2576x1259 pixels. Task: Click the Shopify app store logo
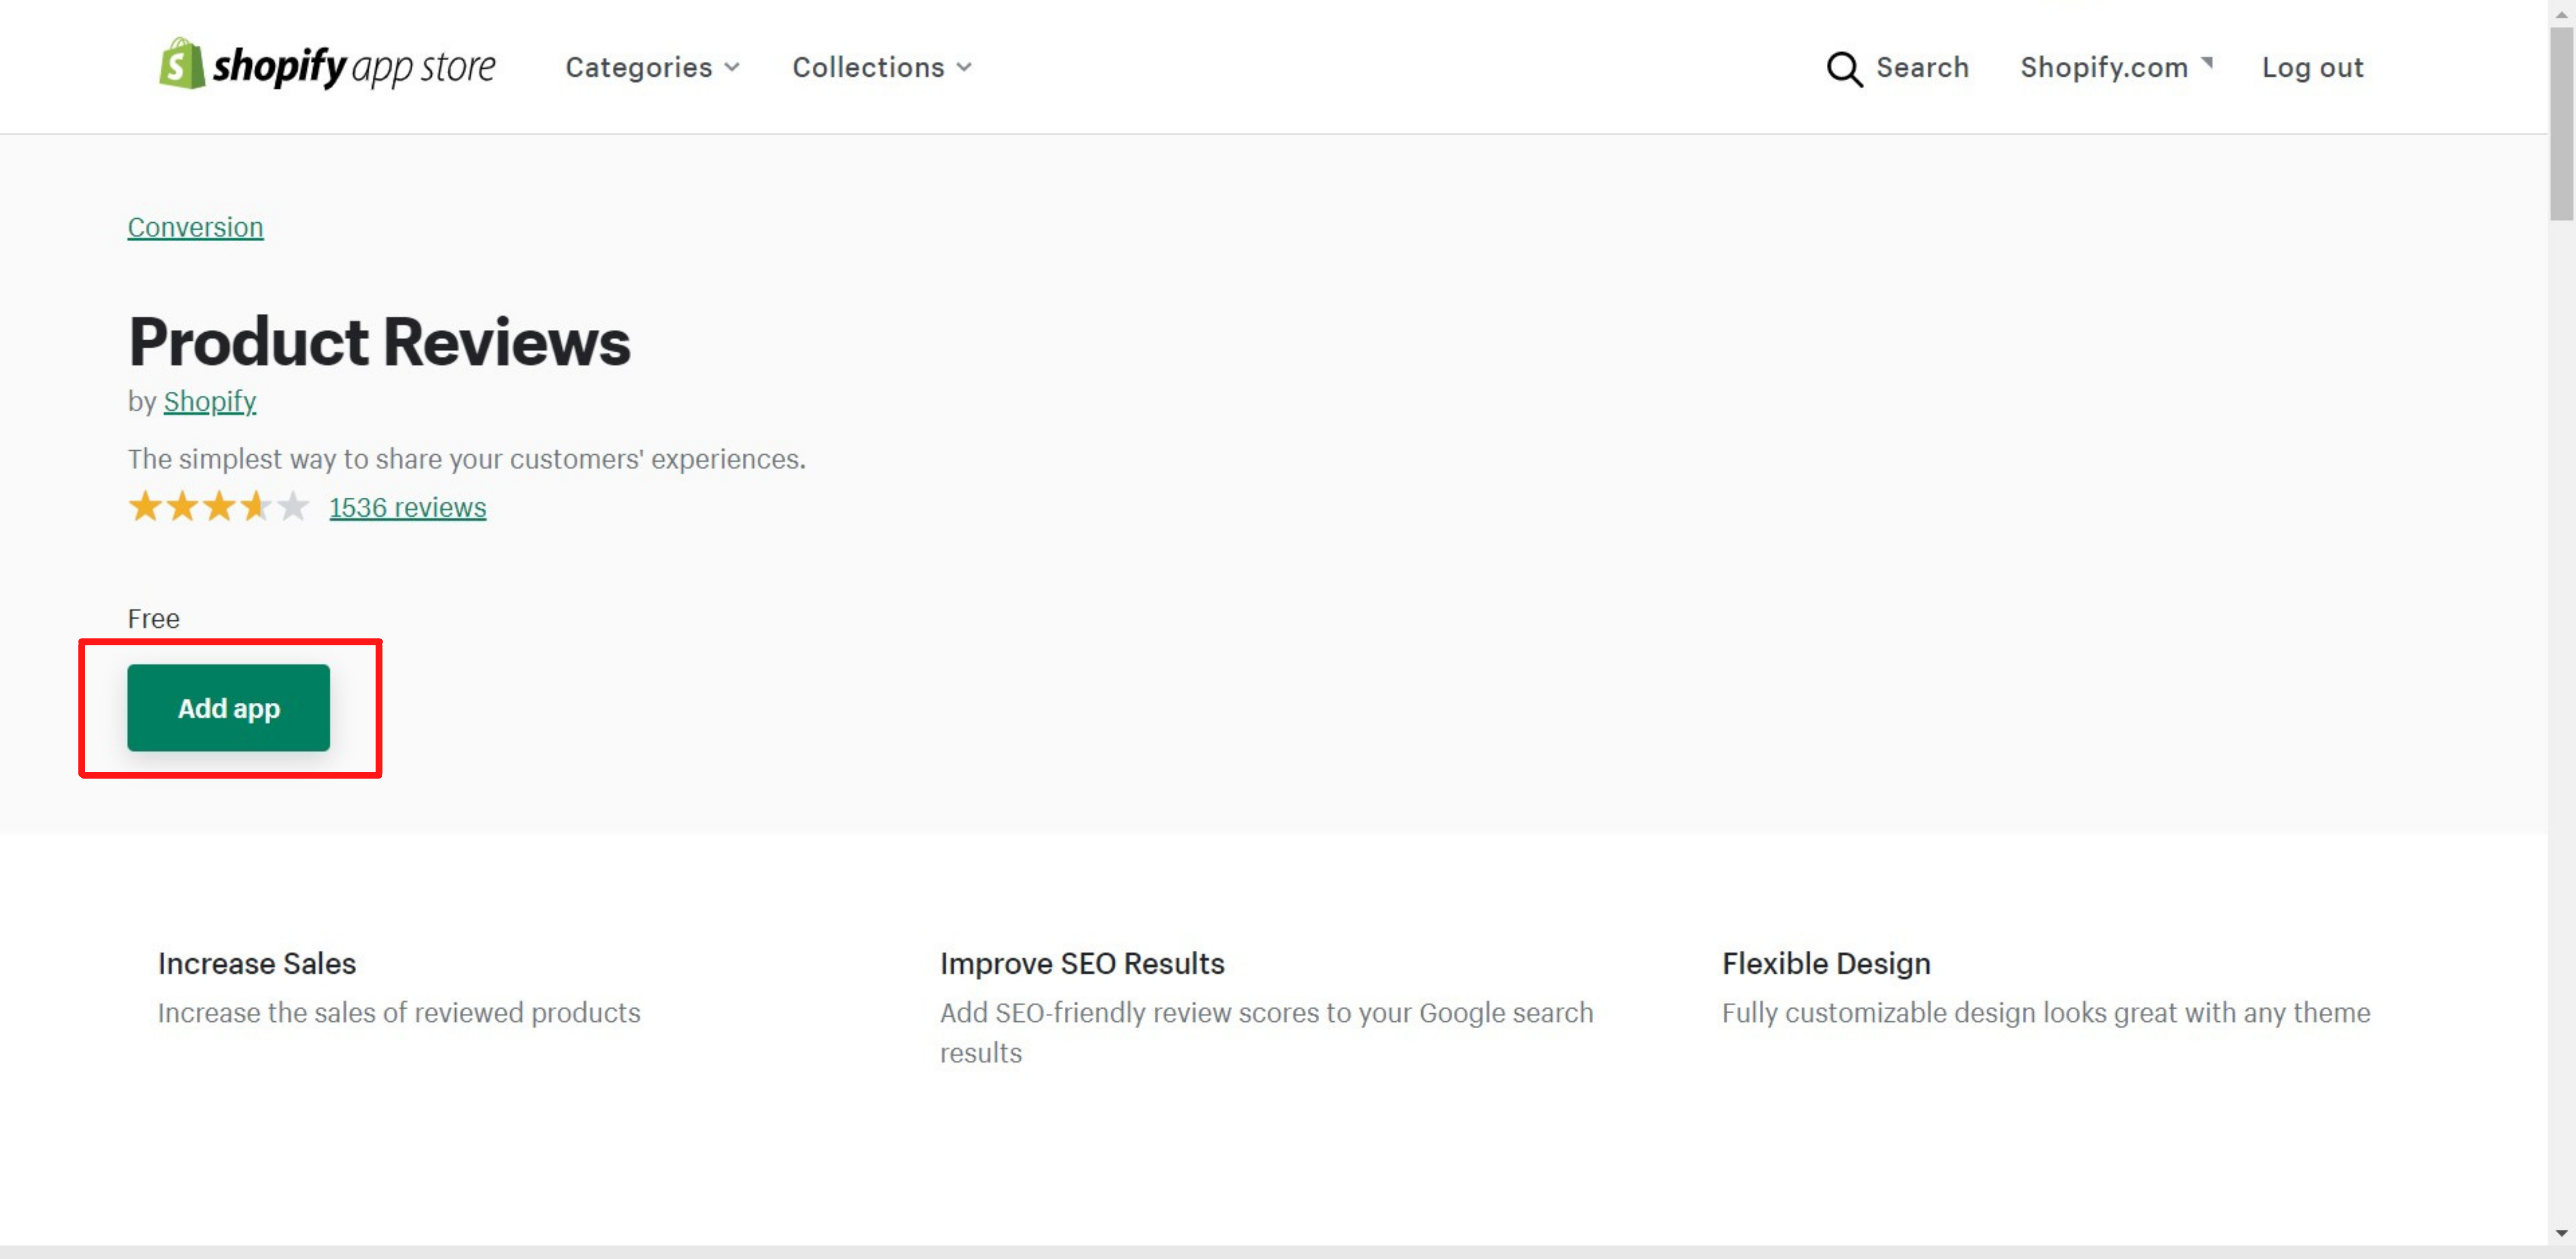pyautogui.click(x=327, y=65)
